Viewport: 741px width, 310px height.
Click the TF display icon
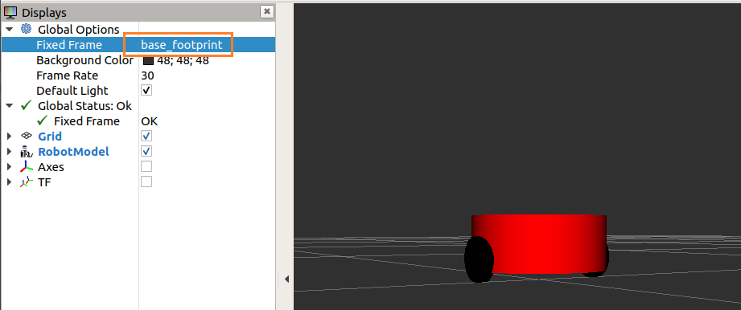[x=27, y=182]
